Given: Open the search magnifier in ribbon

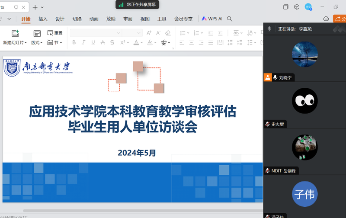Looking at the screenshot, I should [230, 19].
